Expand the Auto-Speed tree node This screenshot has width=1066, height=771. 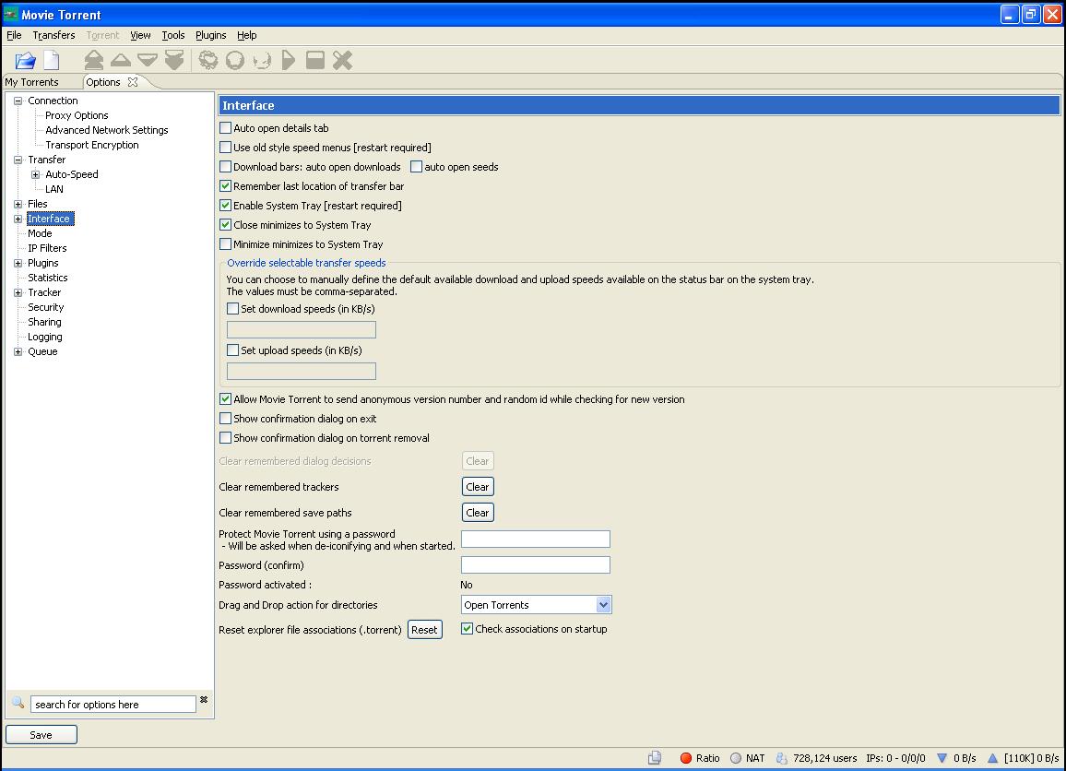coord(36,174)
